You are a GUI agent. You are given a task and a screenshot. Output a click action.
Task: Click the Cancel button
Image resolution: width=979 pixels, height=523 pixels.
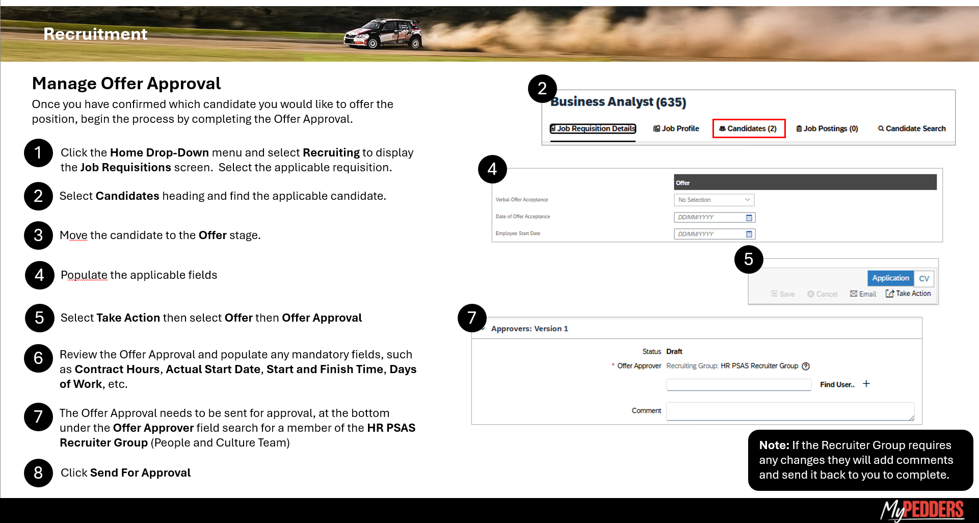(823, 294)
